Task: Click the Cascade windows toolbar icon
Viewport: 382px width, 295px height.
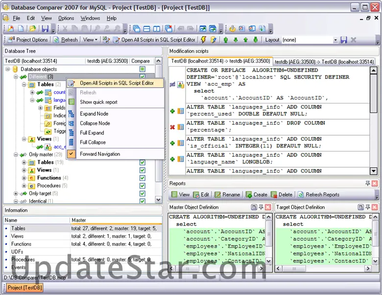Action: tap(137, 29)
